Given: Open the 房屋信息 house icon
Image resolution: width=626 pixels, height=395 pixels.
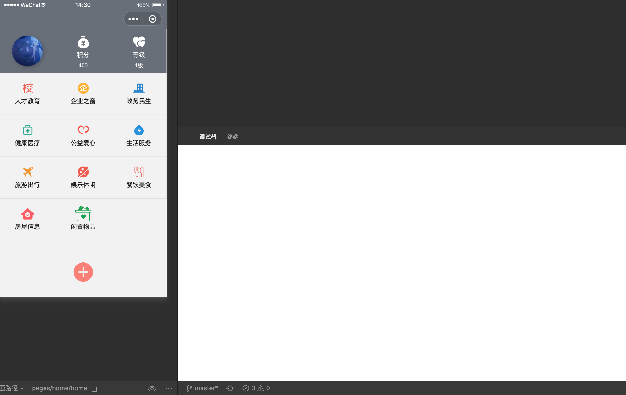Looking at the screenshot, I should pos(27,214).
